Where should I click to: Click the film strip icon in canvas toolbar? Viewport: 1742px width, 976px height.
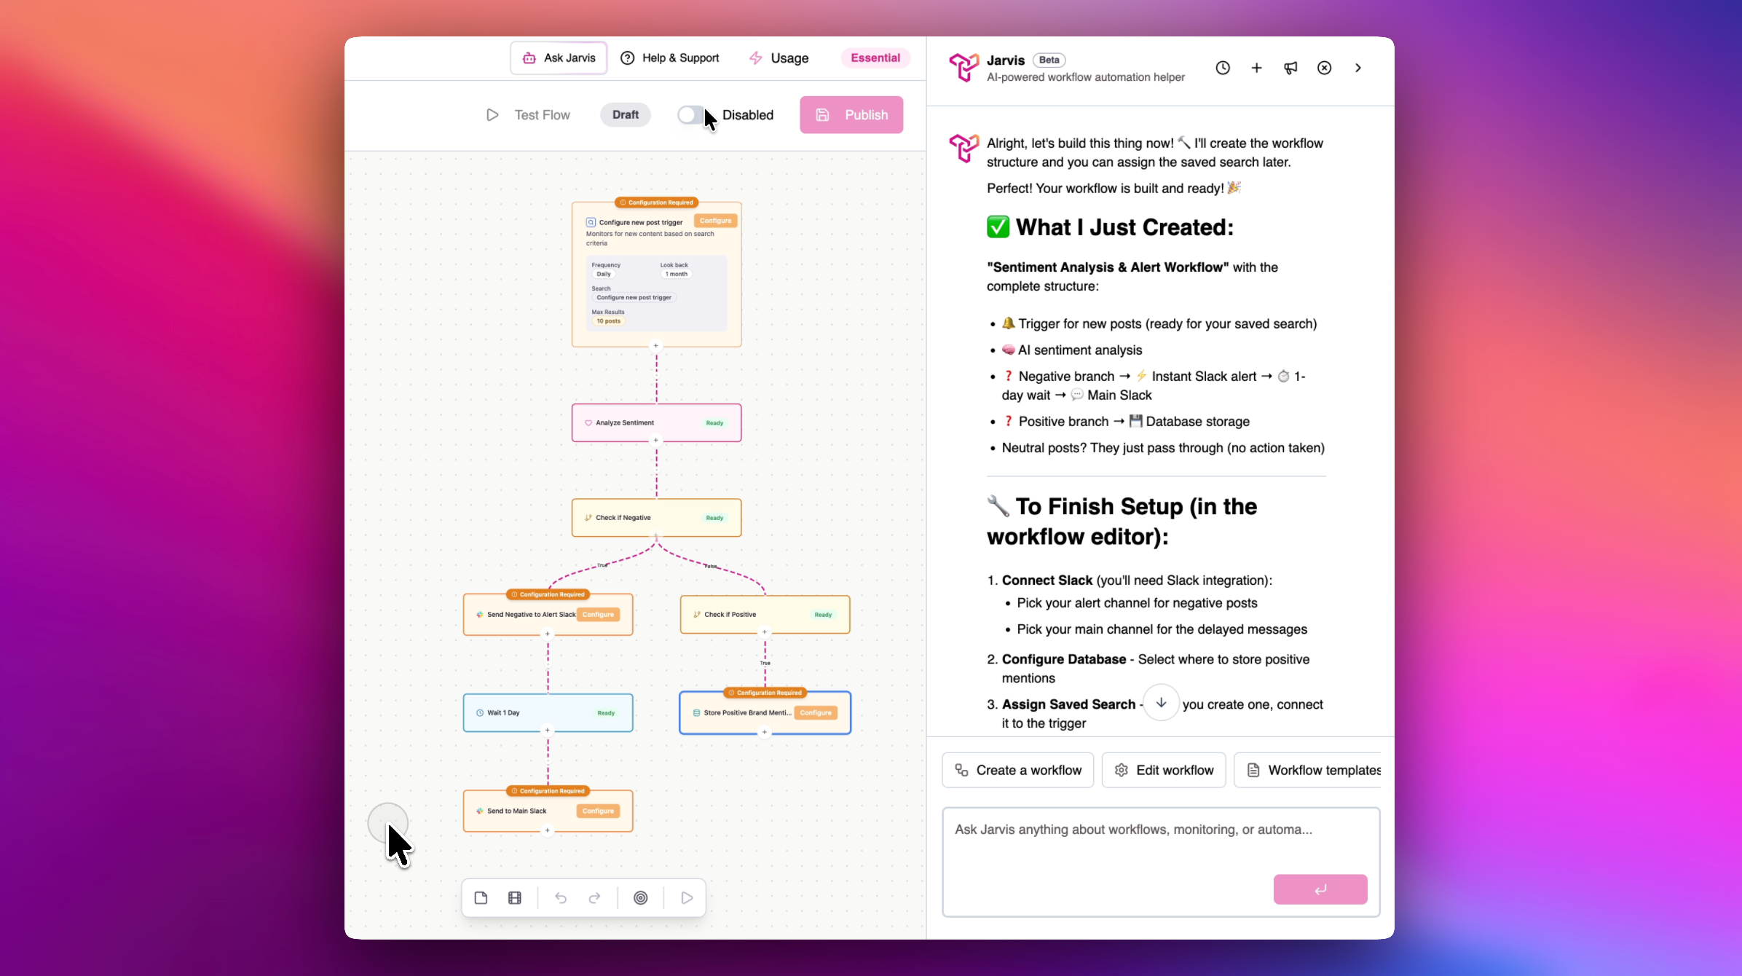(x=515, y=898)
